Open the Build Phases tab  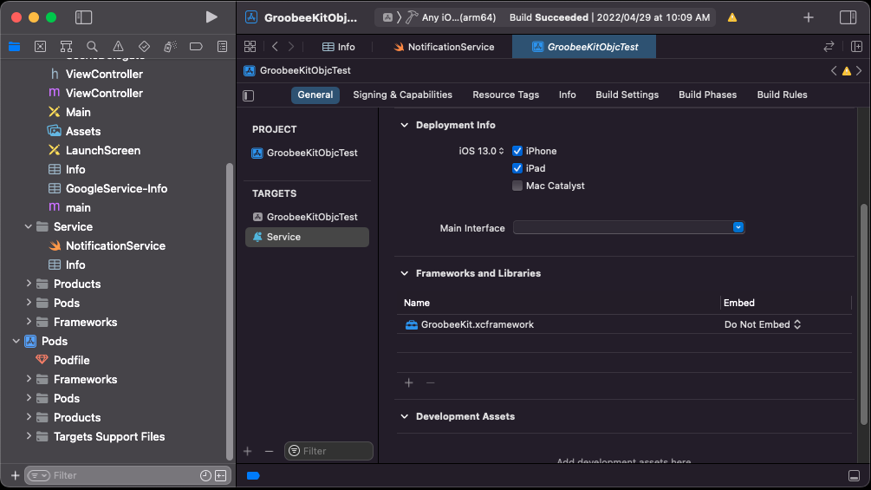coord(708,95)
